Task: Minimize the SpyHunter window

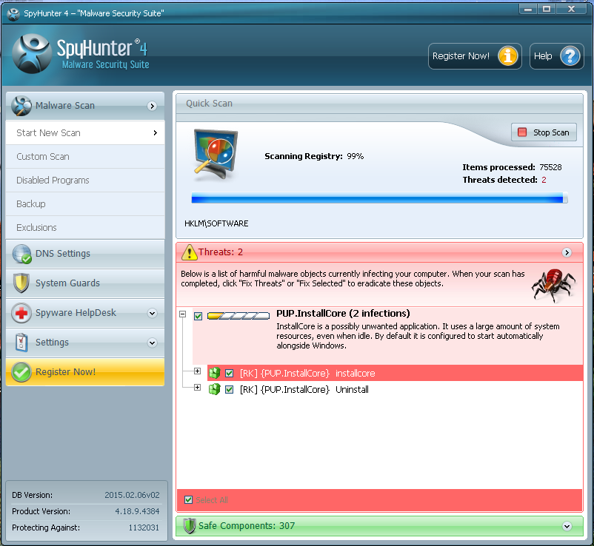Action: [x=527, y=9]
